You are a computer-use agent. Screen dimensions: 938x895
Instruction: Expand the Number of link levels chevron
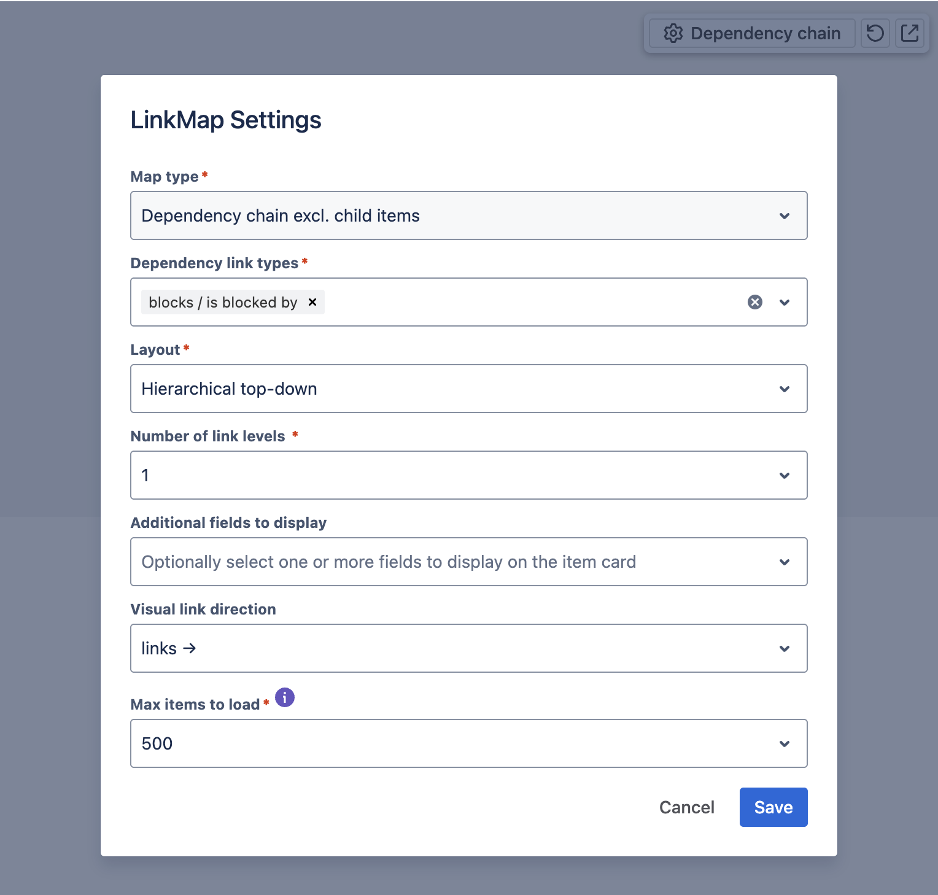coord(785,476)
